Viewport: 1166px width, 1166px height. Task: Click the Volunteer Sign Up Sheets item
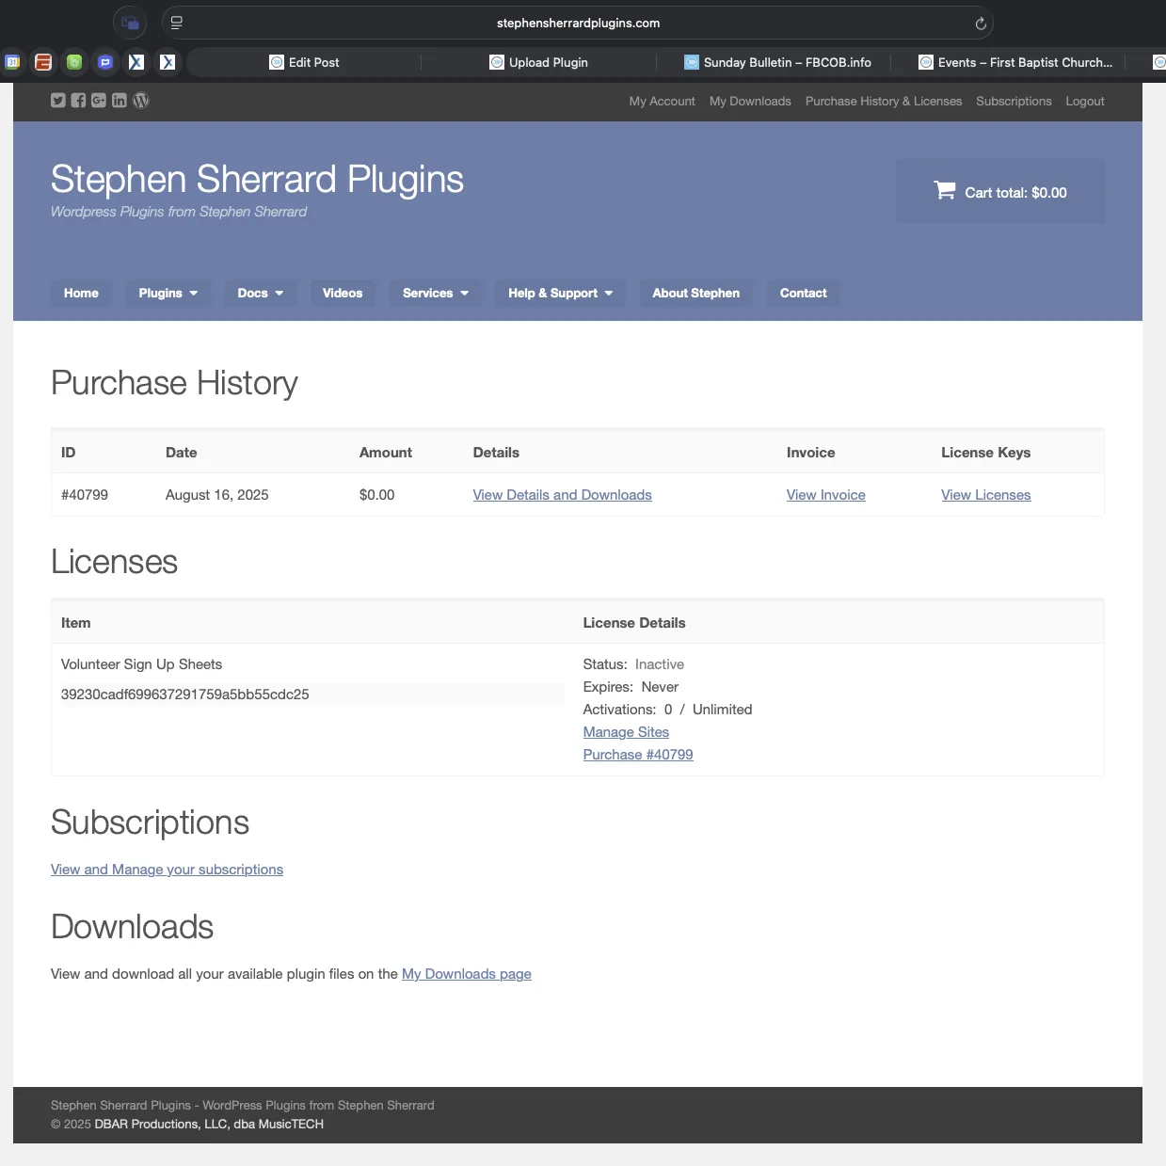(x=142, y=664)
